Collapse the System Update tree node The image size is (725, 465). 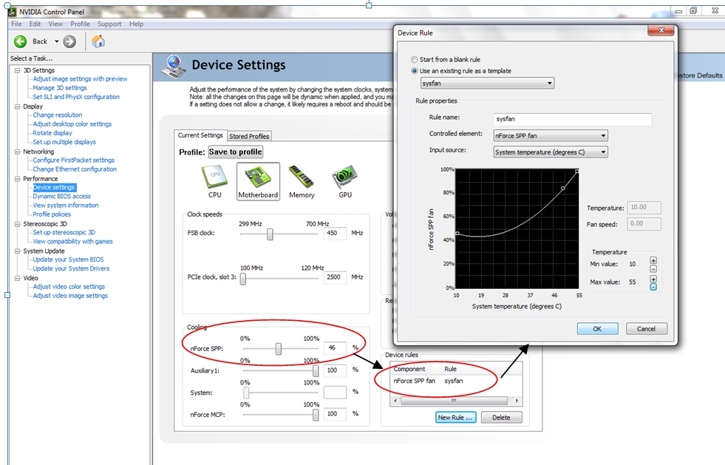tap(18, 251)
